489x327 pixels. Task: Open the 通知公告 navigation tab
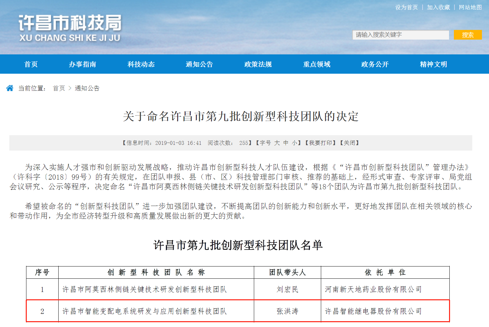[x=199, y=64]
